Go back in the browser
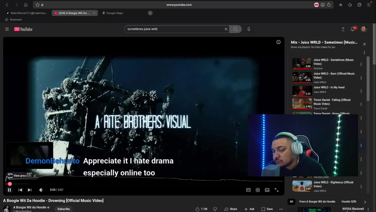The width and height of the screenshot is (376, 212). point(7,5)
